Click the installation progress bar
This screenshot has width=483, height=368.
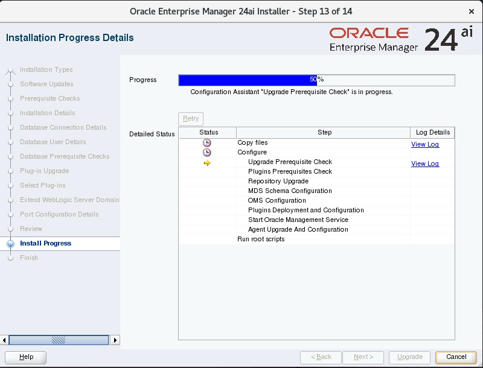tap(316, 80)
